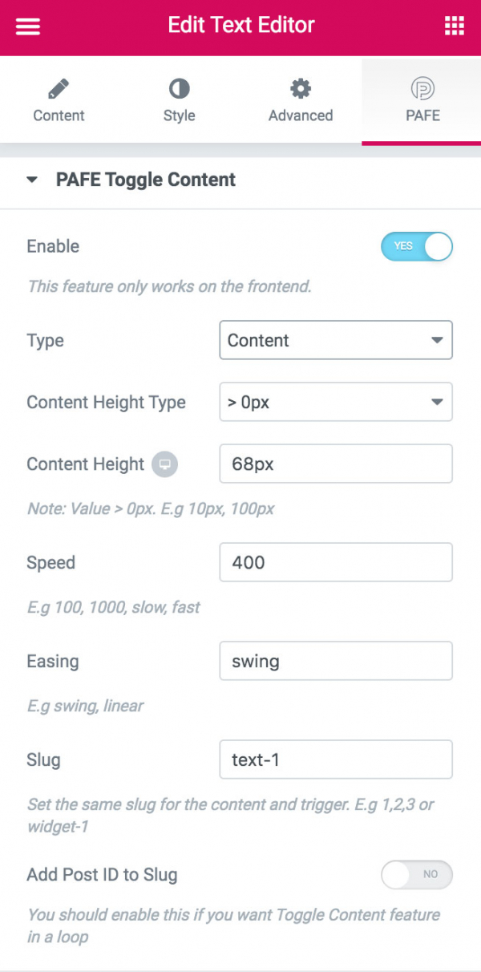481x972 pixels.
Task: Collapse the PAFE Toggle Content section
Action: click(31, 180)
